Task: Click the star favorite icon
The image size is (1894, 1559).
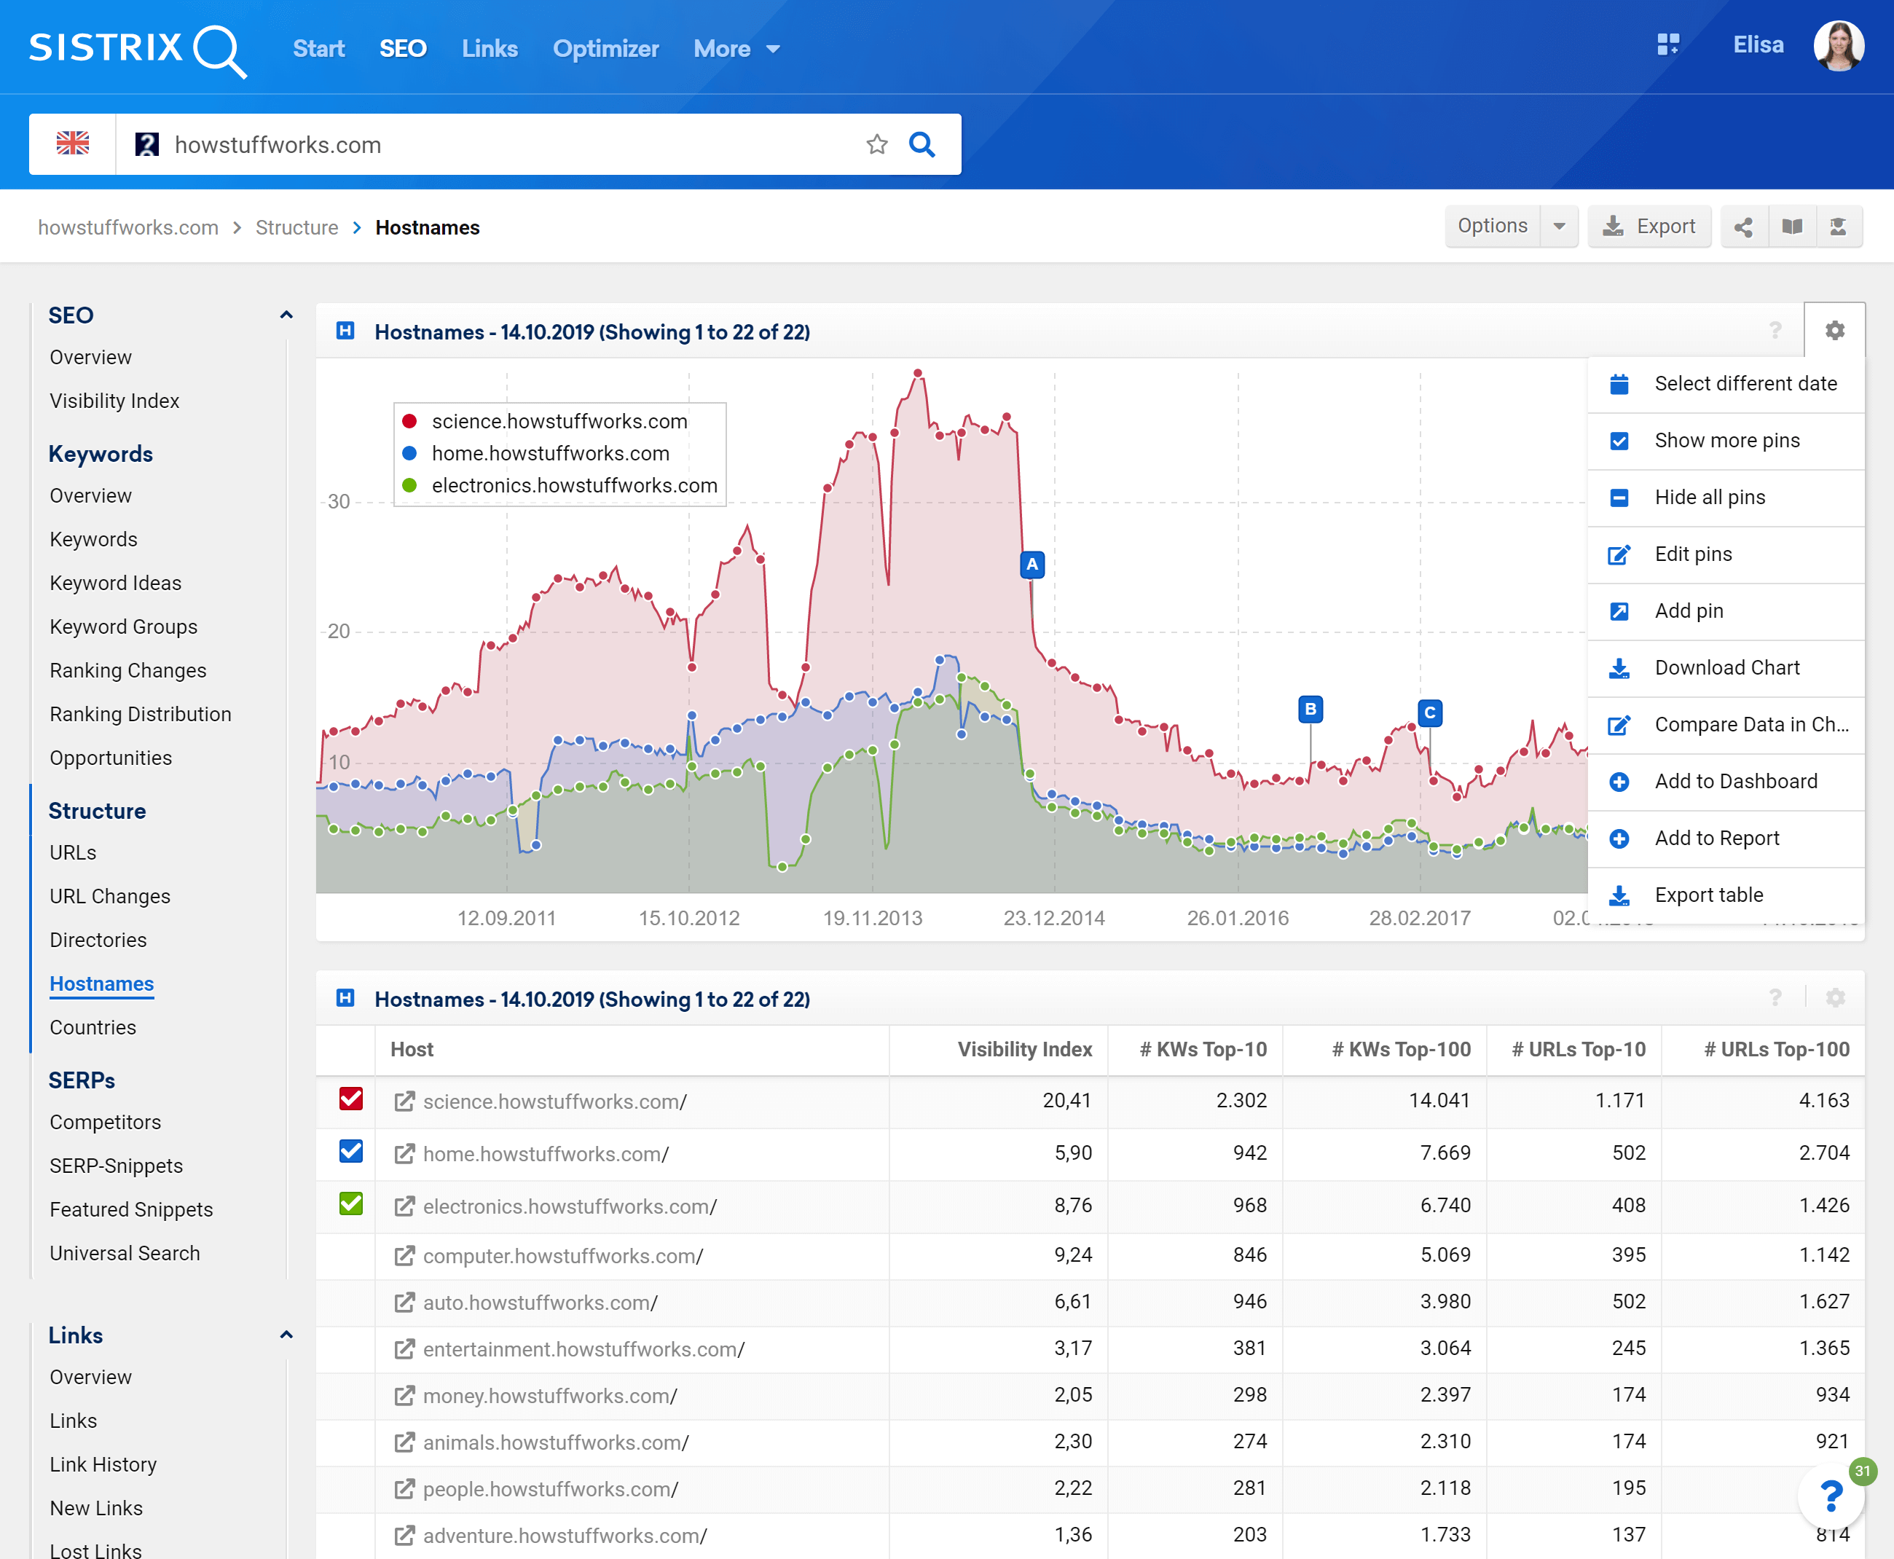Action: coord(876,144)
